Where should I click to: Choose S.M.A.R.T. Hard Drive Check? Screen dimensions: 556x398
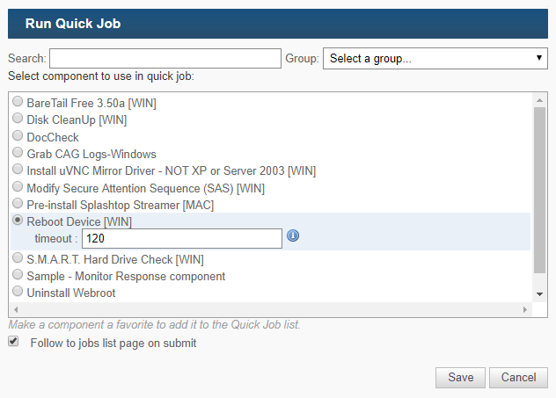coord(18,257)
